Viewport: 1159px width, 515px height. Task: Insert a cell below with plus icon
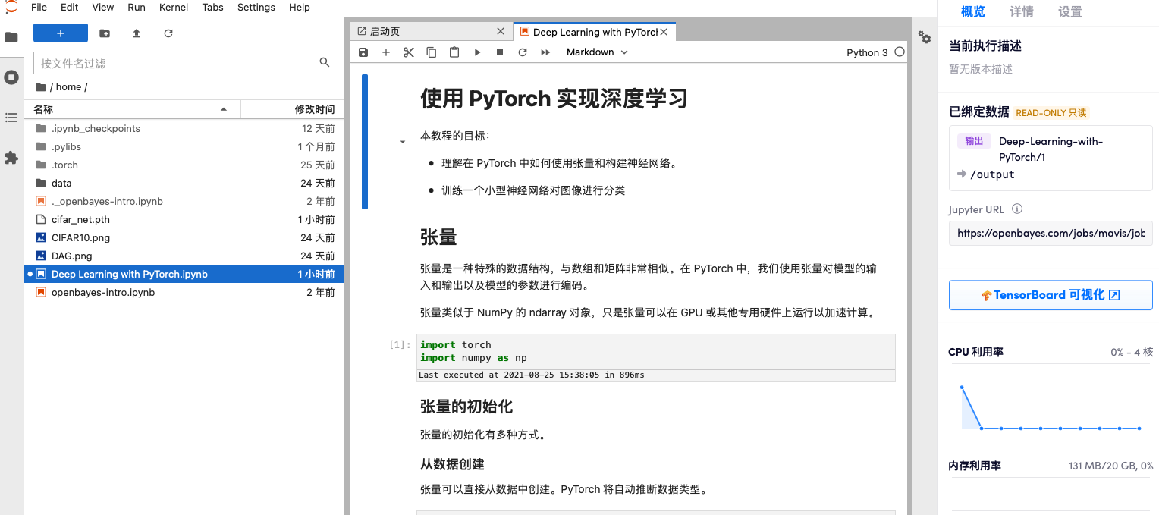point(386,52)
